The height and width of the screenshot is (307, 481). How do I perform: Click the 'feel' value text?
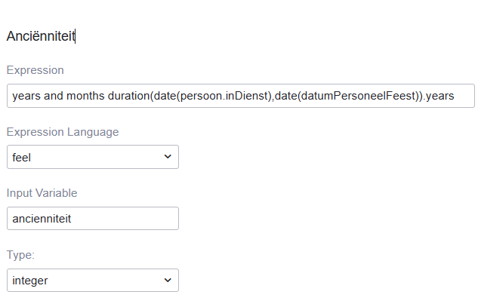[21, 157]
